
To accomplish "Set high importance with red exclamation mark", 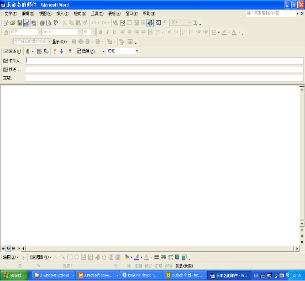I will (x=55, y=51).
